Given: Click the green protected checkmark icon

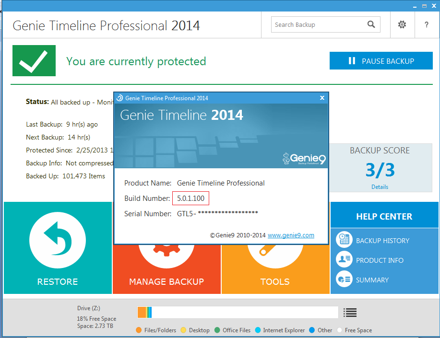Looking at the screenshot, I should click(34, 60).
